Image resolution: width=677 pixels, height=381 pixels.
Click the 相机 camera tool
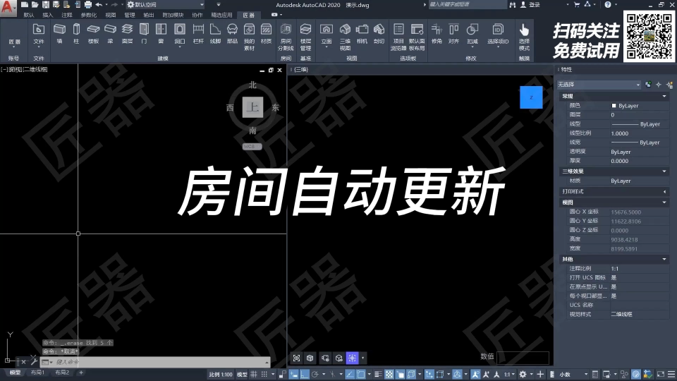coord(362,33)
